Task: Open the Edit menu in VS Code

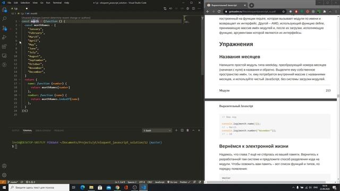Action: tap(16, 3)
